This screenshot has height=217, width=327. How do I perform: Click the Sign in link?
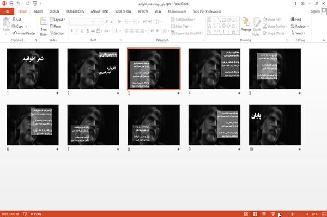click(315, 11)
